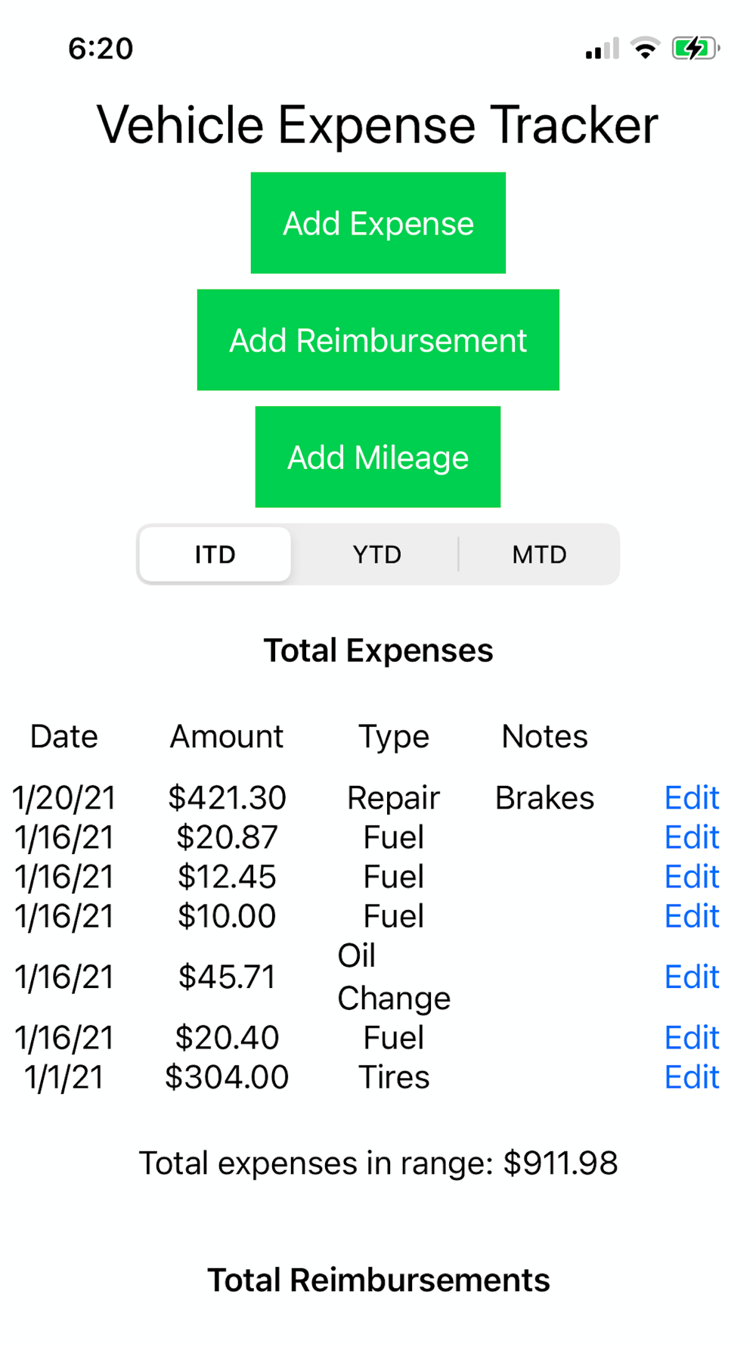Switch to the YTD segment
Viewport: 756px width, 1345px height.
point(376,554)
